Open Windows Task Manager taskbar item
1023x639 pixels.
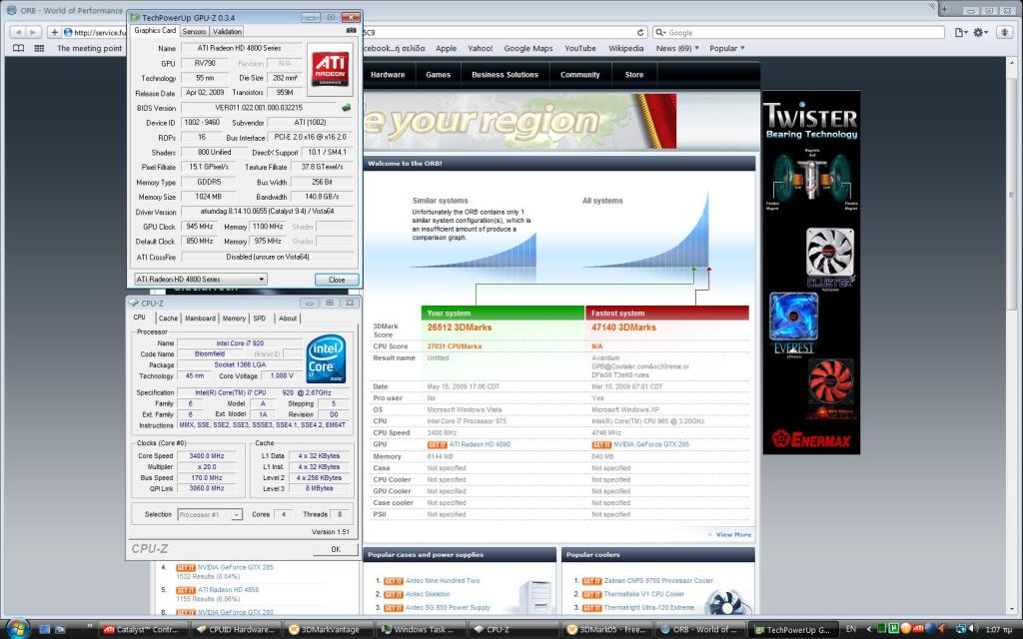(423, 629)
